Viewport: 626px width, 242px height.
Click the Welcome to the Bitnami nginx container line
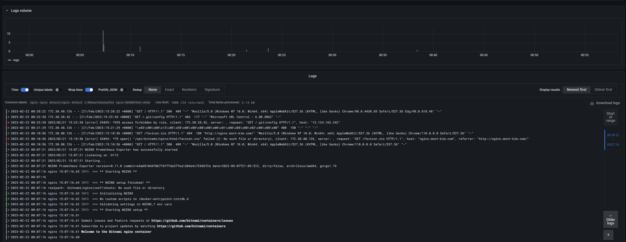[x=116, y=232]
